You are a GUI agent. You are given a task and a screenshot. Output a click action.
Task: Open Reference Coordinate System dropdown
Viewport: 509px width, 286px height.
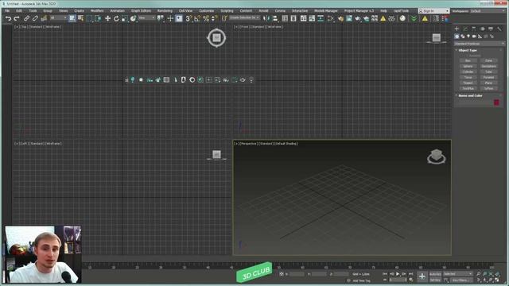(146, 17)
